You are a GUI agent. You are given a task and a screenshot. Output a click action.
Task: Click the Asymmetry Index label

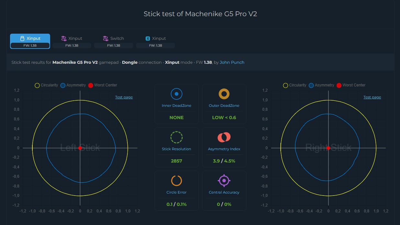(224, 149)
